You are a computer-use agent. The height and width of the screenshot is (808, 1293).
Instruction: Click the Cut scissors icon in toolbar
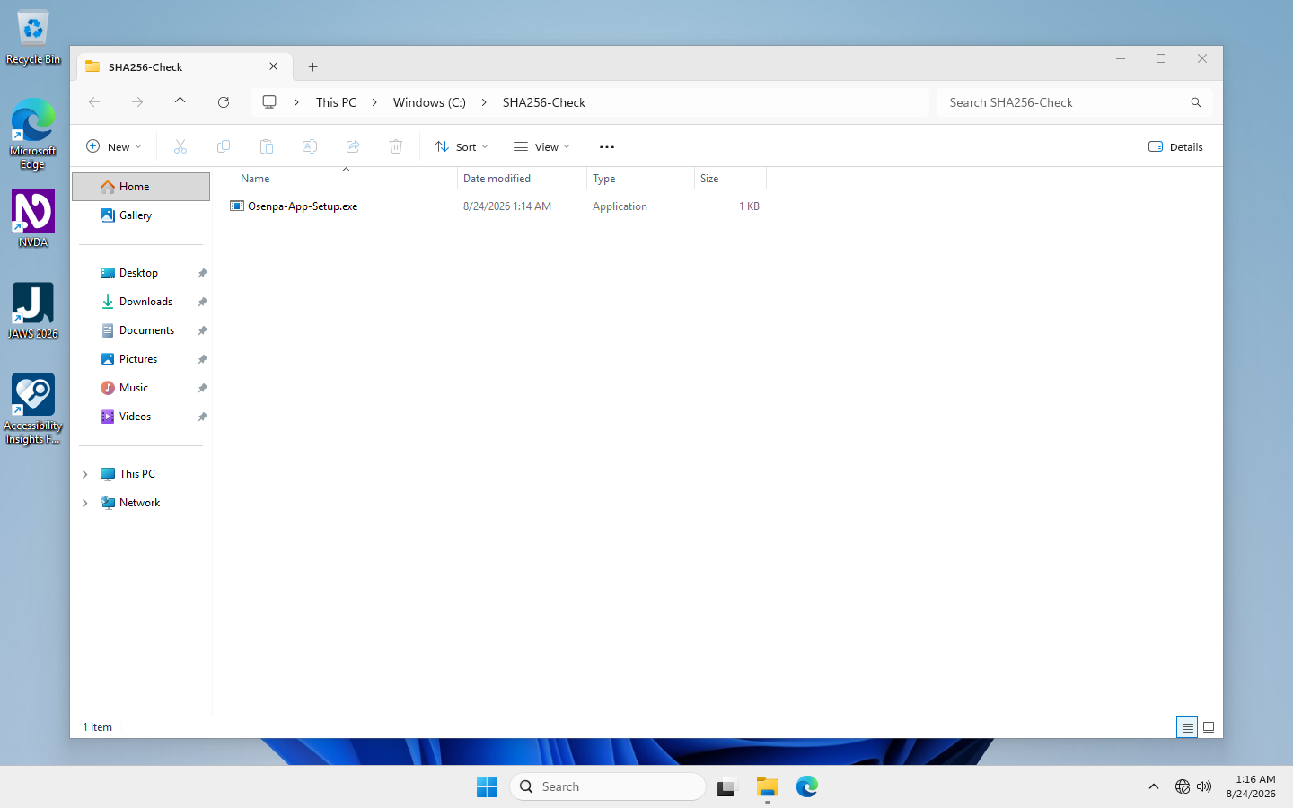180,146
